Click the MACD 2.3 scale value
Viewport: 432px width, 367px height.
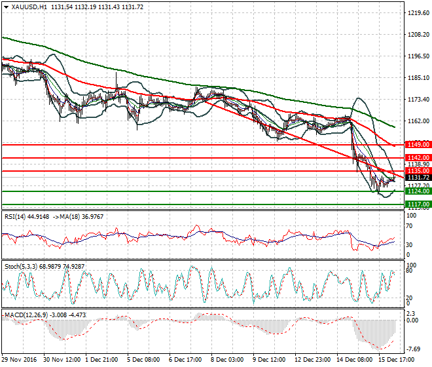[x=410, y=314]
